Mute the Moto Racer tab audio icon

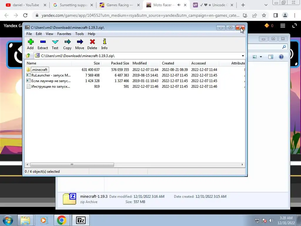click(179, 5)
